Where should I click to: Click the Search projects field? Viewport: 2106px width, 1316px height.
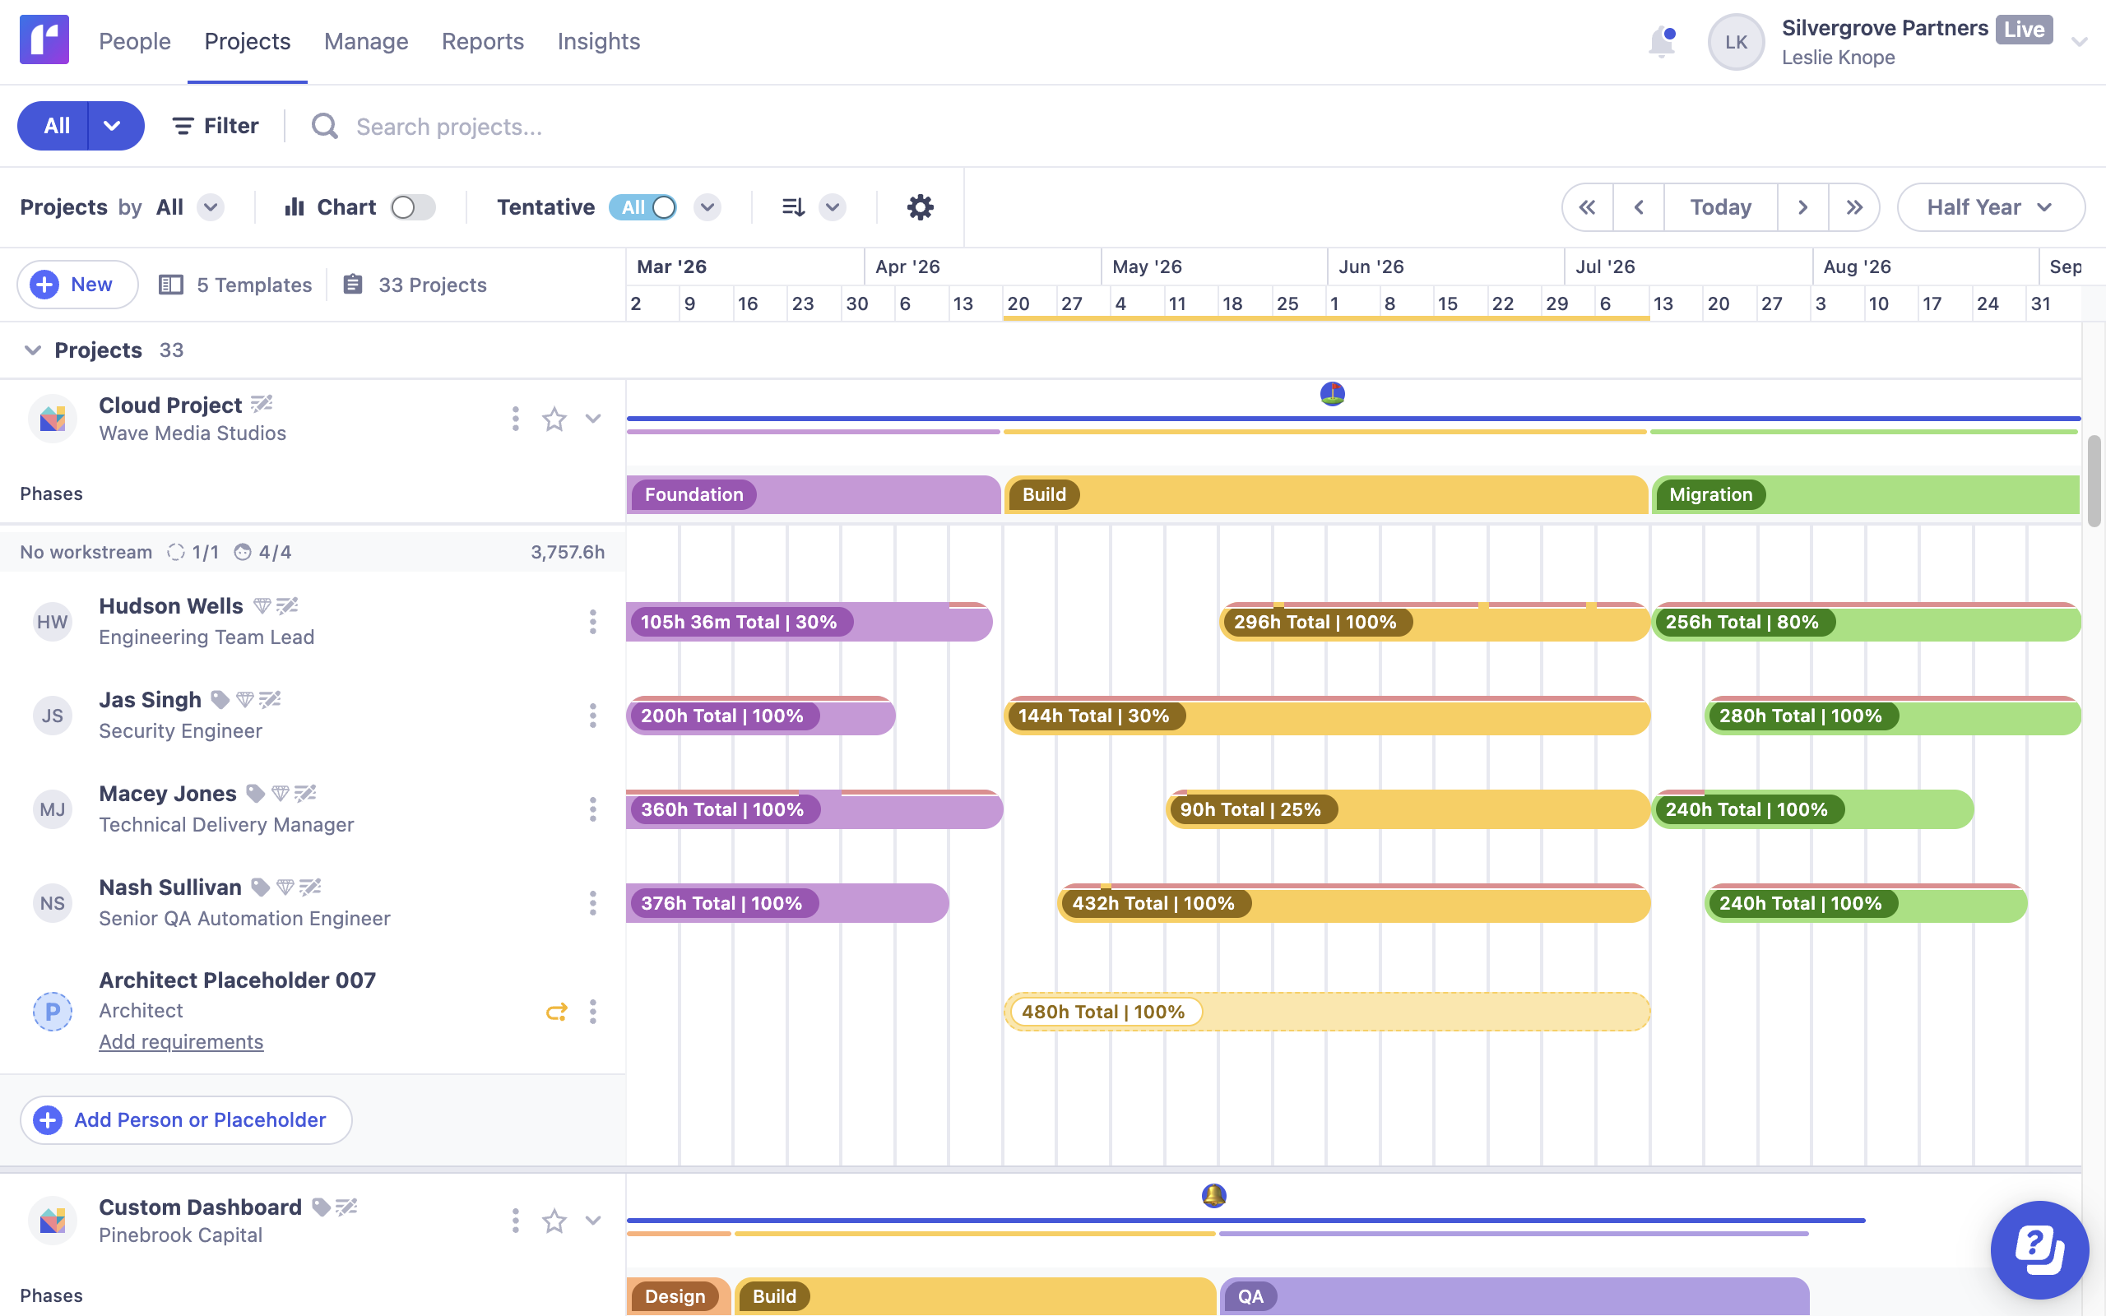point(449,127)
